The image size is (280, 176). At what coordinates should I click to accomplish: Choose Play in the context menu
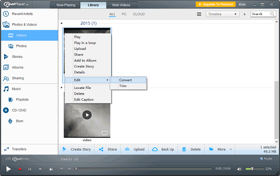88,37
